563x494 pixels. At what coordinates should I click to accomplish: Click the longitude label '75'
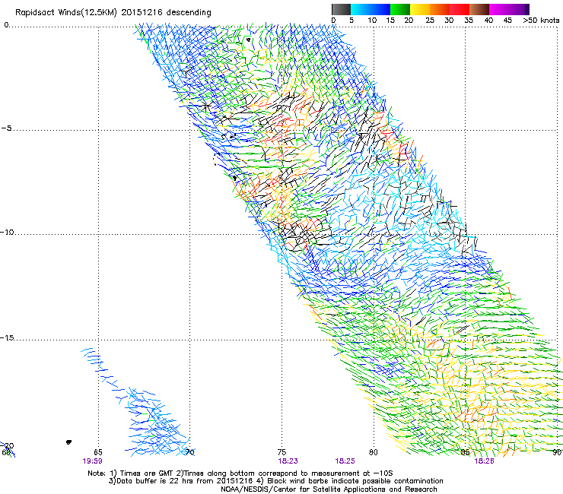point(281,452)
